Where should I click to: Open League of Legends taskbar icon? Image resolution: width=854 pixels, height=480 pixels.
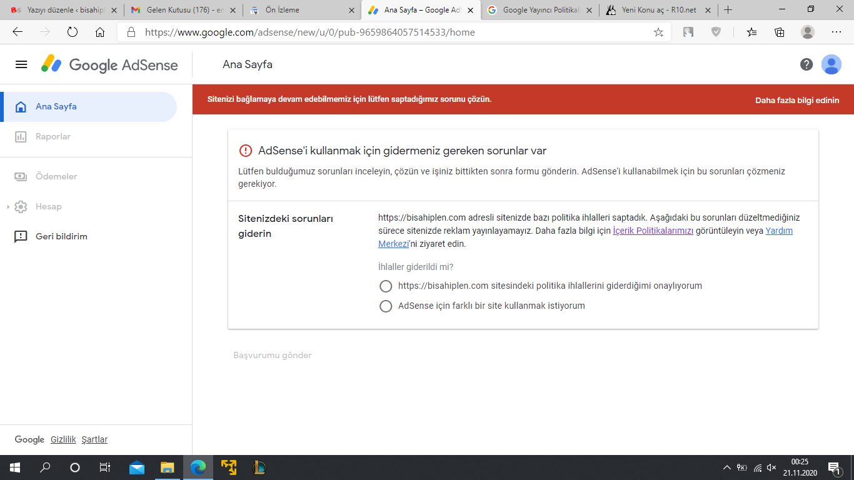pos(259,467)
